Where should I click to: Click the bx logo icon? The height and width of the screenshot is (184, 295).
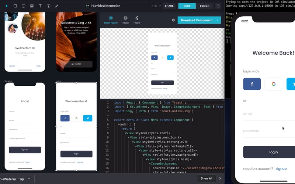click(x=87, y=6)
